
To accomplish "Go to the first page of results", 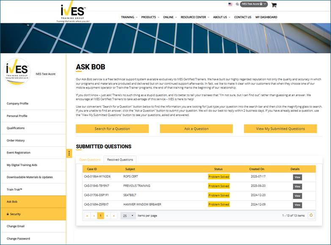I will (x=87, y=215).
